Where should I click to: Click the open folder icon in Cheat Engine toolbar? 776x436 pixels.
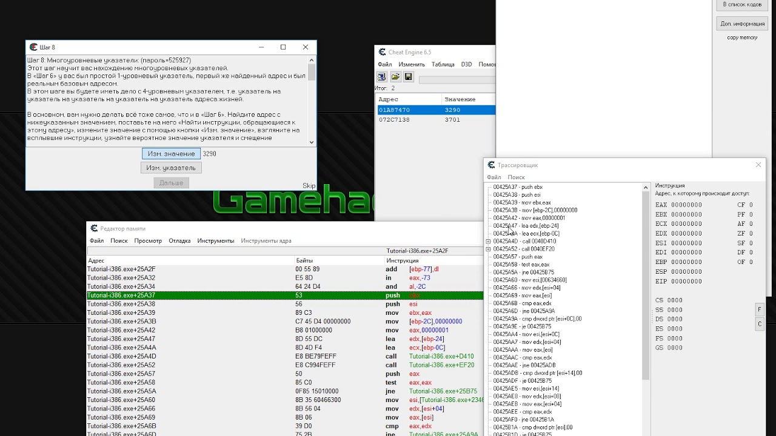(x=395, y=77)
